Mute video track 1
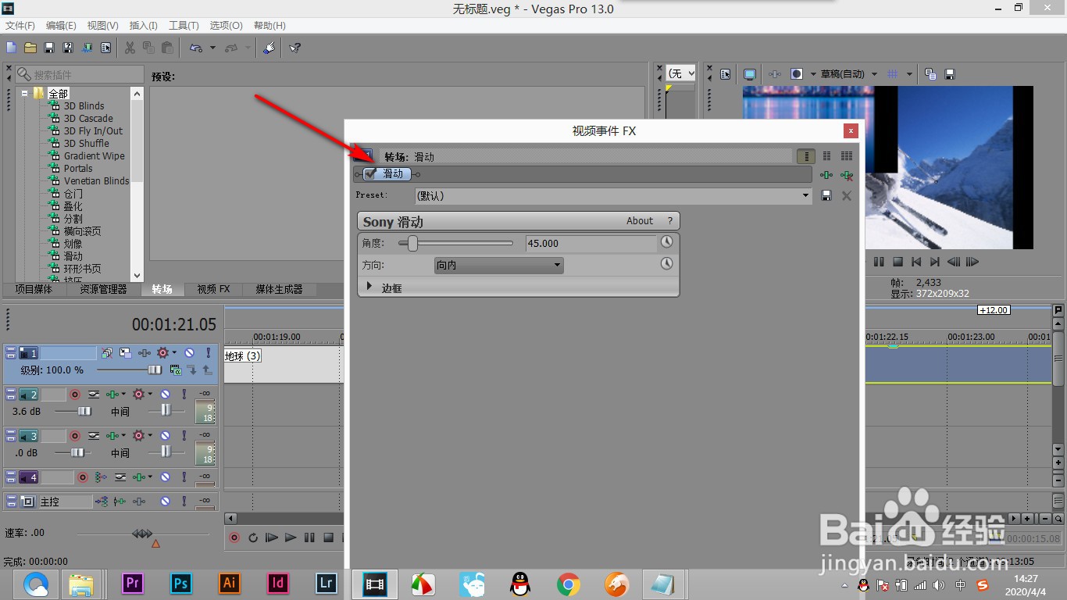Viewport: 1067px width, 600px height. tap(189, 353)
